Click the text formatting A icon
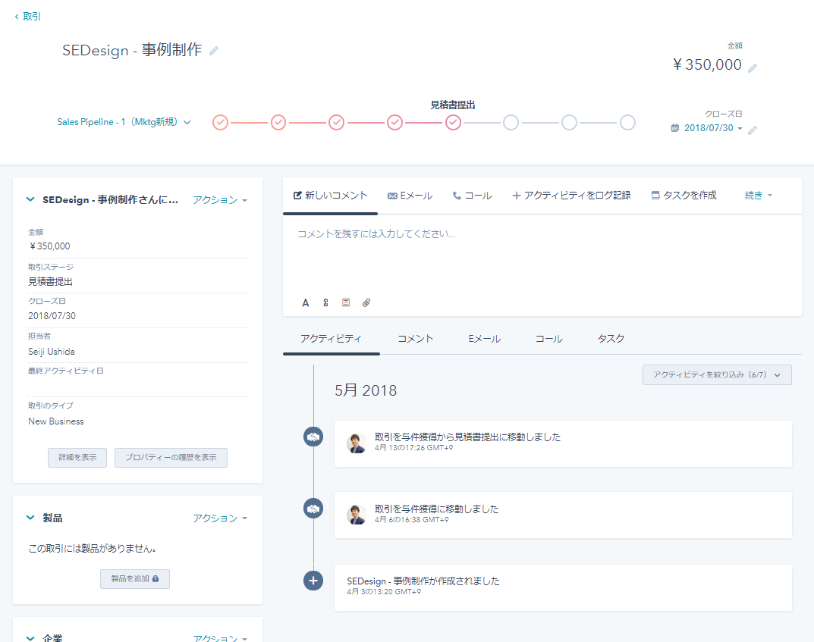Screen dimensions: 814x642 [x=306, y=303]
